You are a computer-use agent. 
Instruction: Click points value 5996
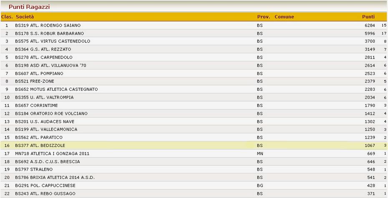[370, 33]
